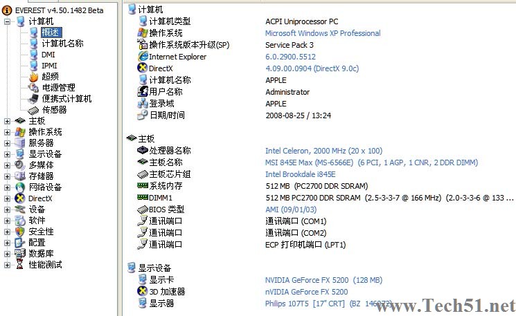Viewport: 516px width, 316px height.
Task: Click the value 通讯端口 (COM1)
Action: (x=296, y=221)
